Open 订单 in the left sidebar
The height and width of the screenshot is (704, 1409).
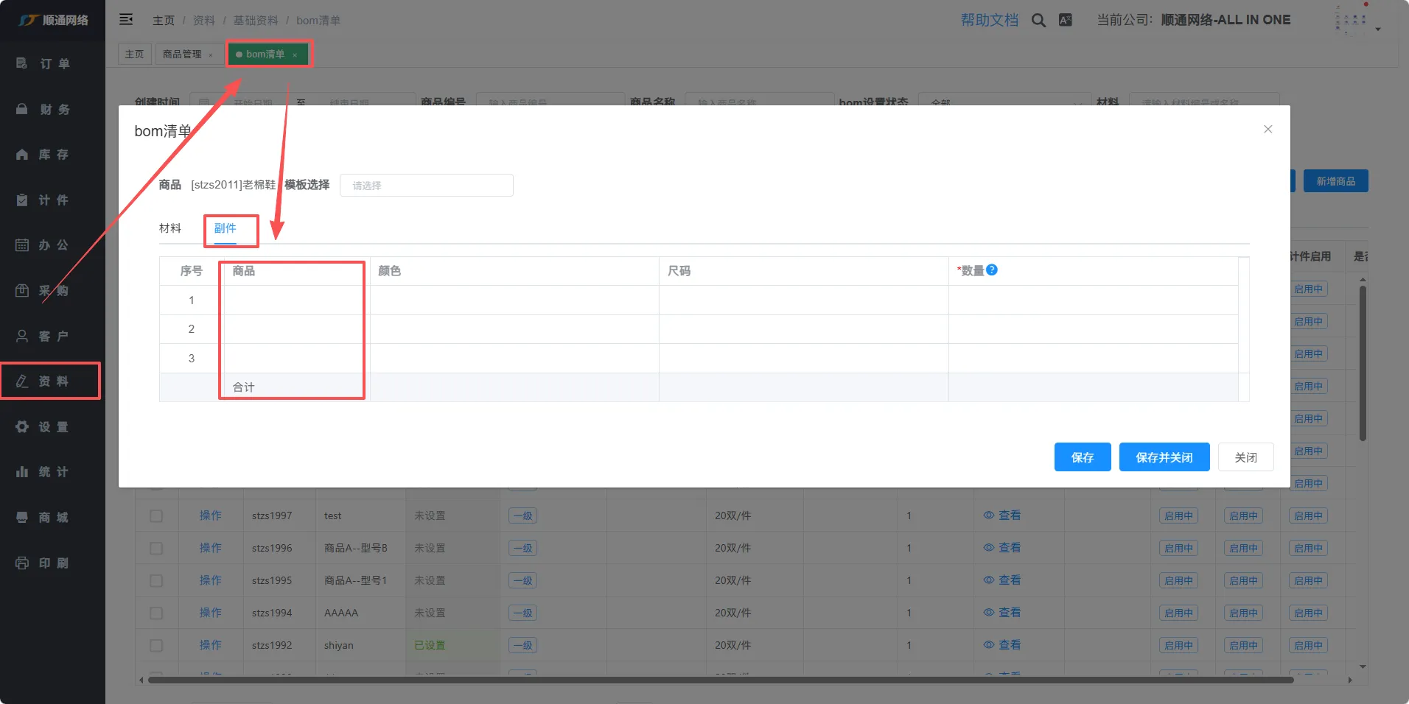coord(53,64)
